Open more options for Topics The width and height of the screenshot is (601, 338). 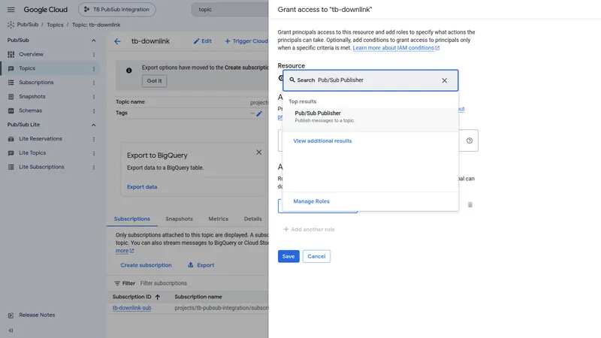(94, 68)
